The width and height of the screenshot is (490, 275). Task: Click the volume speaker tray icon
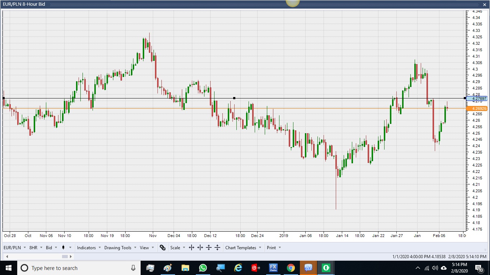(435, 268)
